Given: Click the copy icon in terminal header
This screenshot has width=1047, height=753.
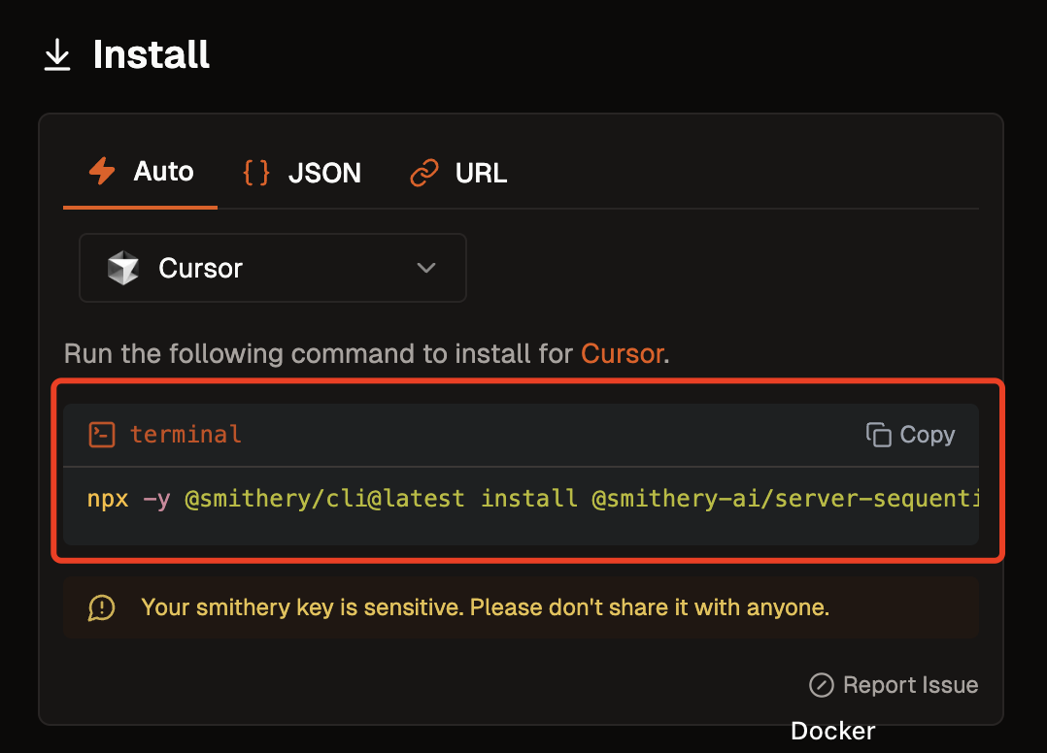Looking at the screenshot, I should point(878,435).
